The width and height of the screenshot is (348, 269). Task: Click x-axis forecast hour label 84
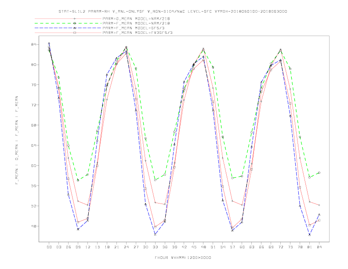click(x=319, y=247)
